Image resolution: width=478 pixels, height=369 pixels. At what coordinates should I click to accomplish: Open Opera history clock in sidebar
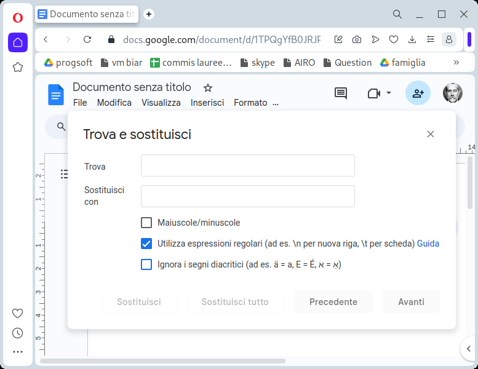click(17, 333)
